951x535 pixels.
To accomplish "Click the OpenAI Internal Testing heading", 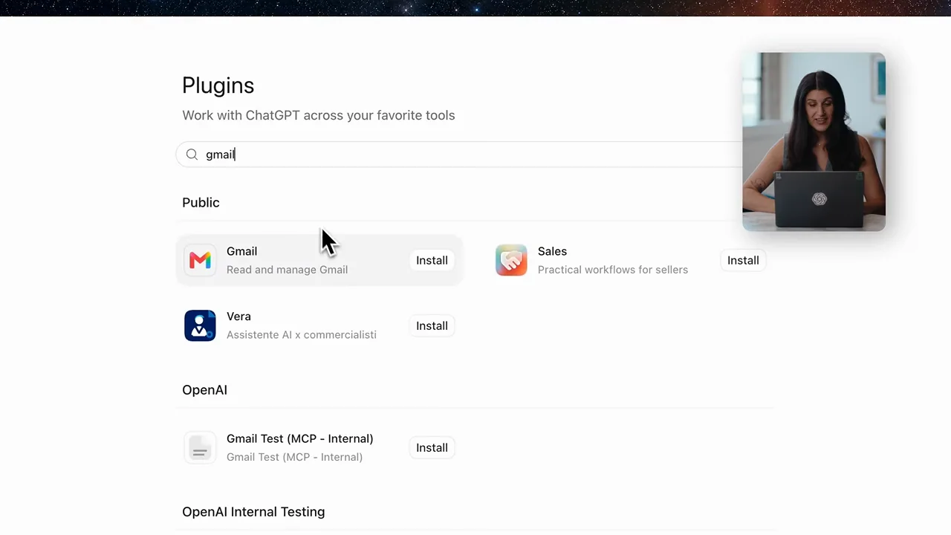I will [x=253, y=512].
